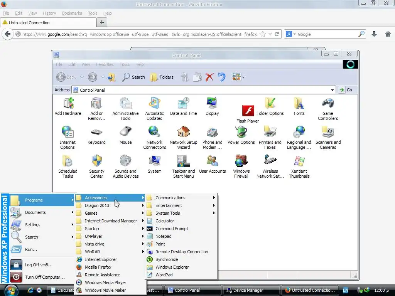This screenshot has height=296, width=395.
Task: Launch Notepad from Accessories menu
Action: 181,236
